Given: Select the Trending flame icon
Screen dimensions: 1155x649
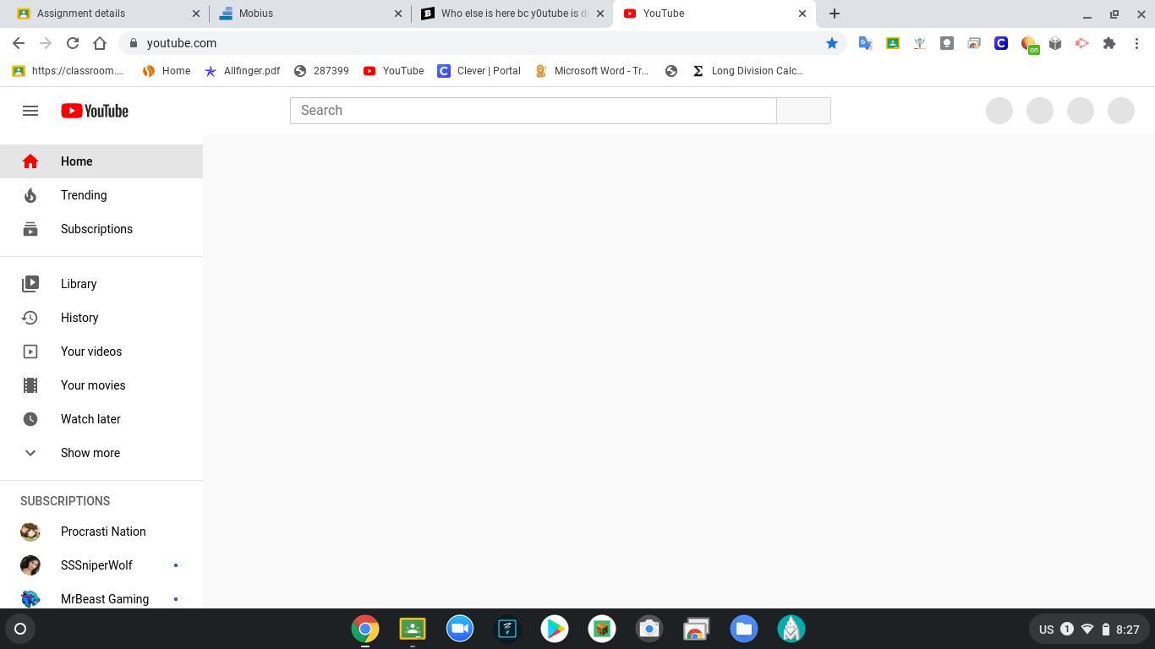Looking at the screenshot, I should (x=30, y=195).
